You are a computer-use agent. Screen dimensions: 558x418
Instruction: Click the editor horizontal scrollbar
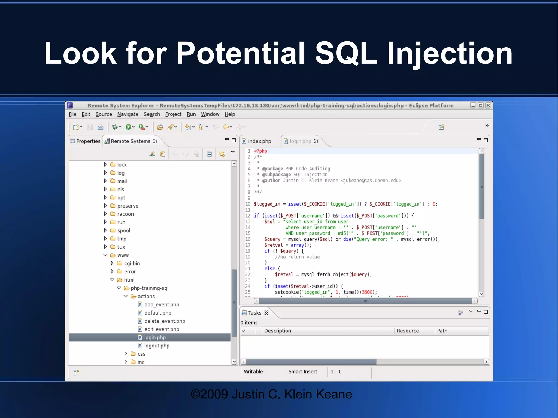coord(366,301)
